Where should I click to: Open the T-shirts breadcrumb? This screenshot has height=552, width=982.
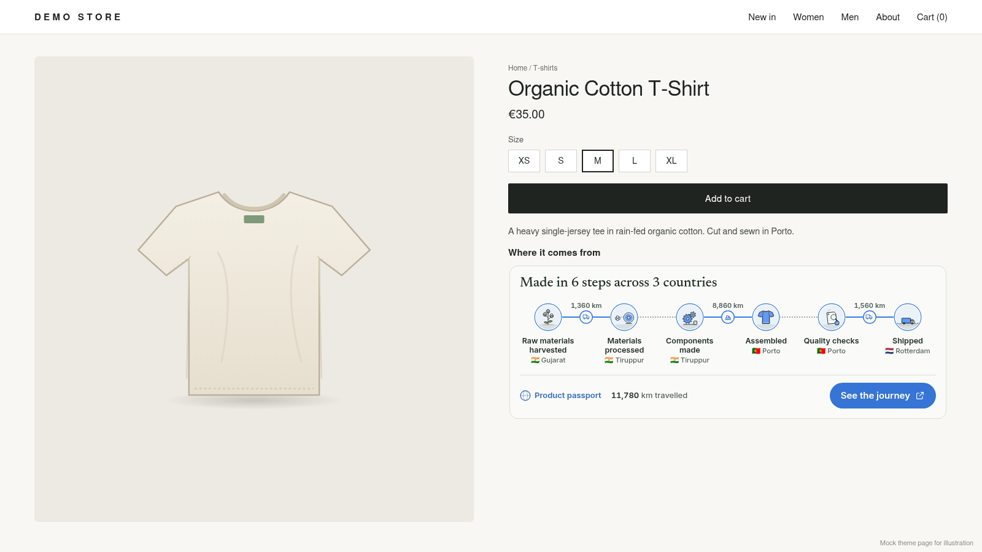coord(545,68)
